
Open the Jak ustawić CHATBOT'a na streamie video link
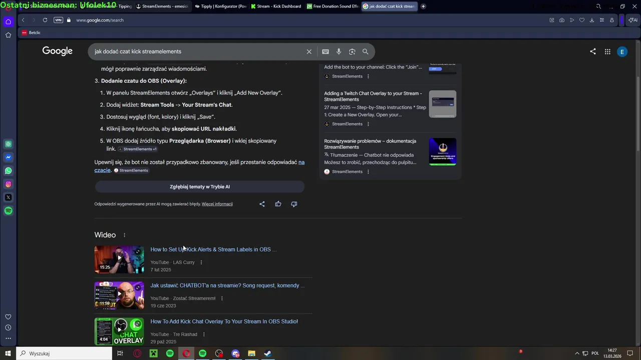coord(227,285)
